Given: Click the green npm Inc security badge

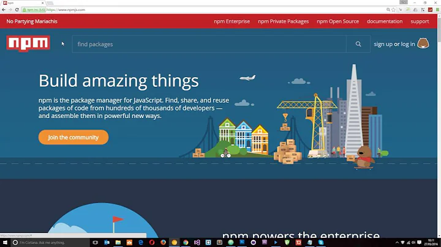Looking at the screenshot, I should (34, 10).
